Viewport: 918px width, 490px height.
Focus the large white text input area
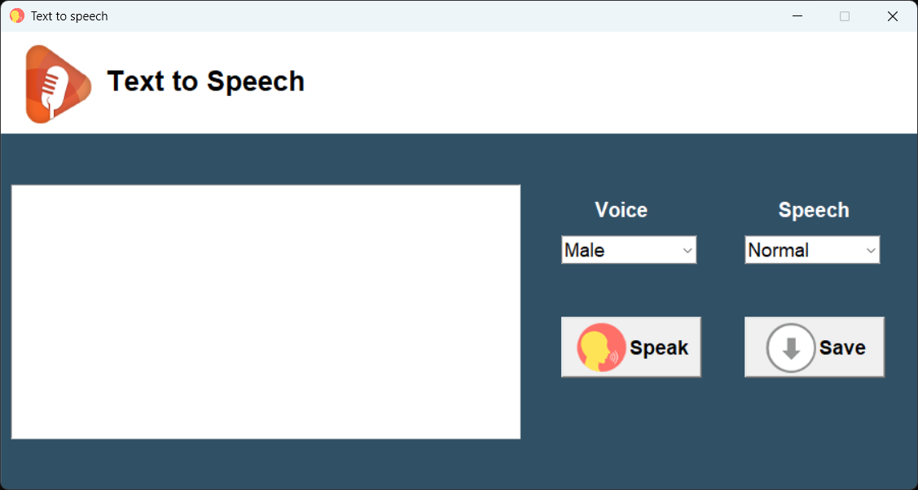(266, 312)
